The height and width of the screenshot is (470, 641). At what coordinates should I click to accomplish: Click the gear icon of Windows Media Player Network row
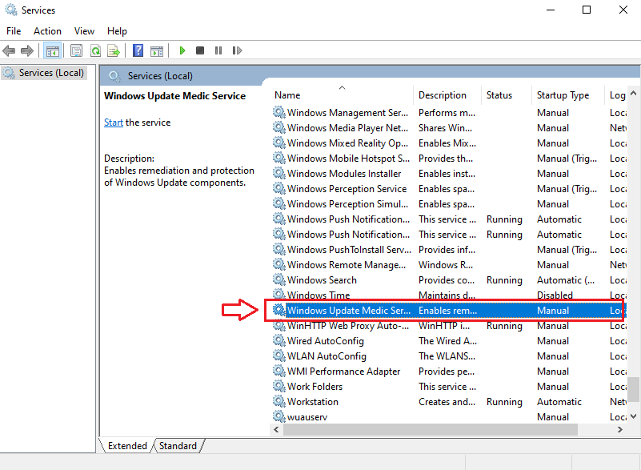278,127
